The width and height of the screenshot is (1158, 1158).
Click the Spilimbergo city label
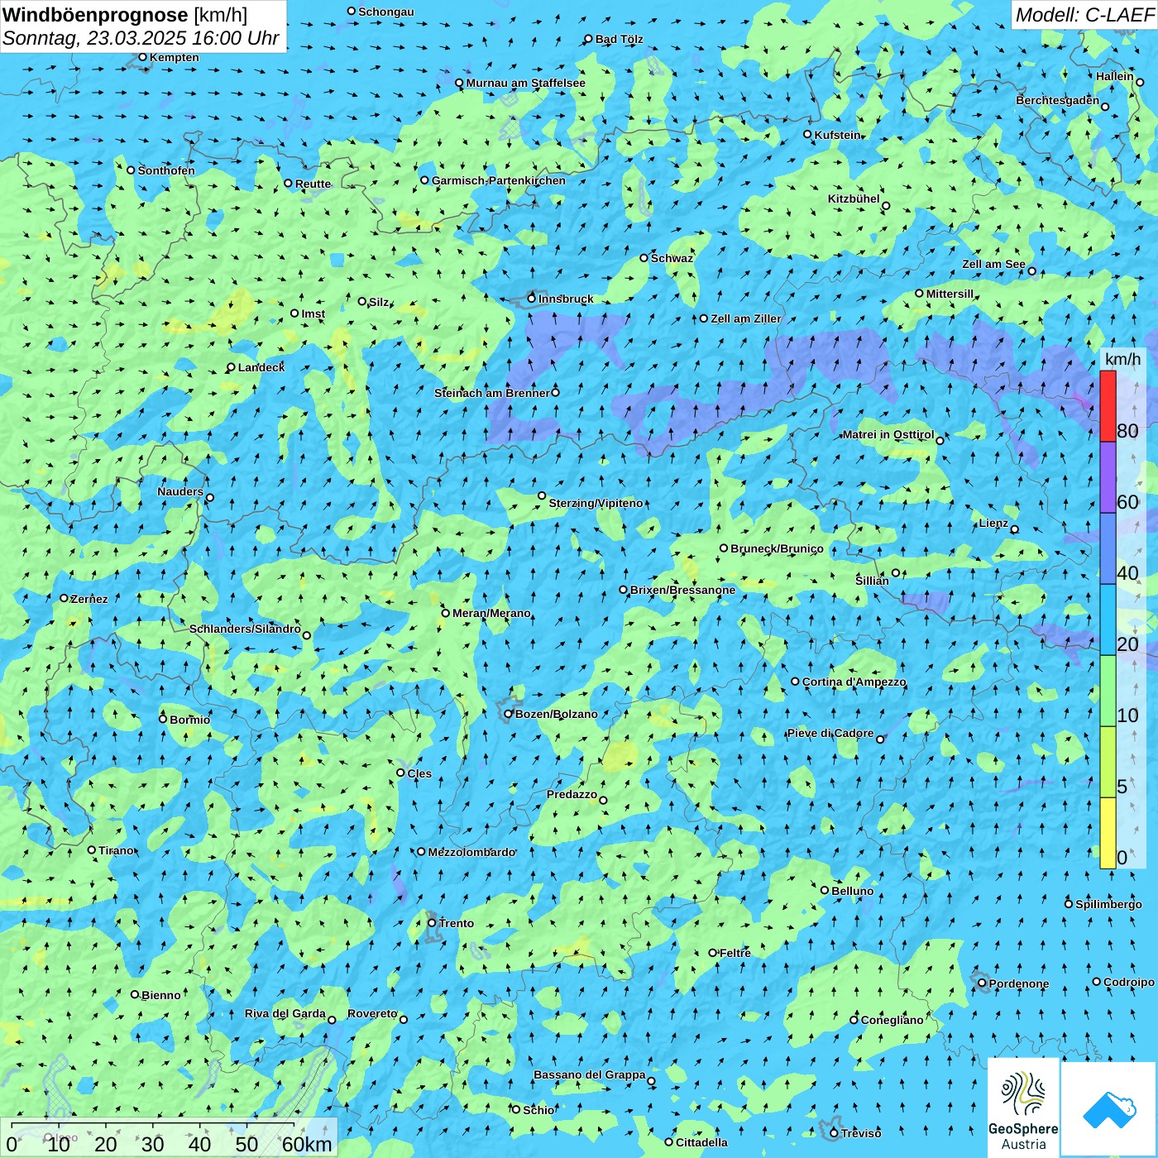(1108, 904)
